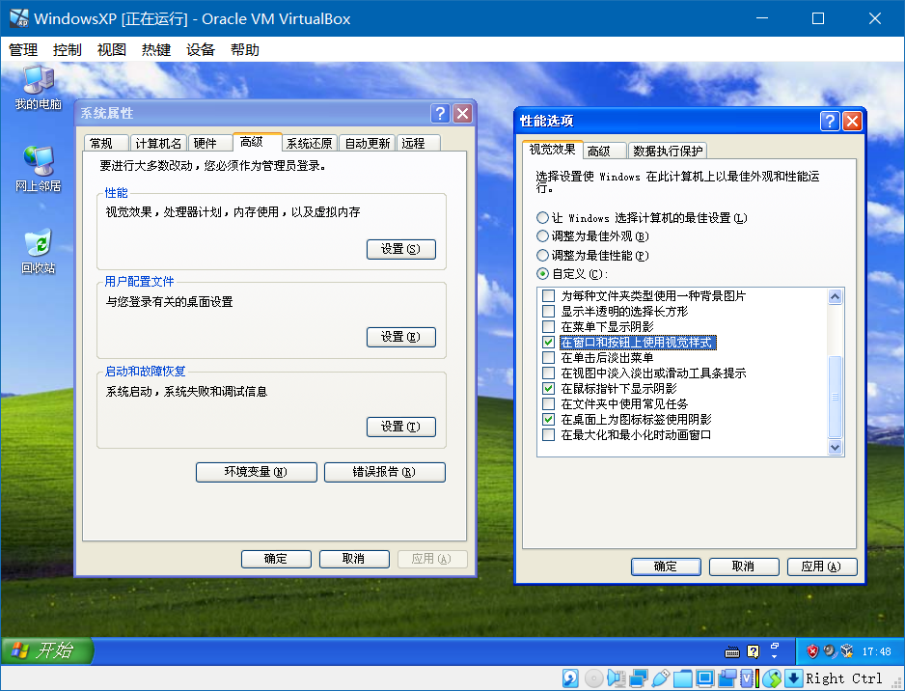Check 在文件夹中使用常见任务

tap(548, 404)
